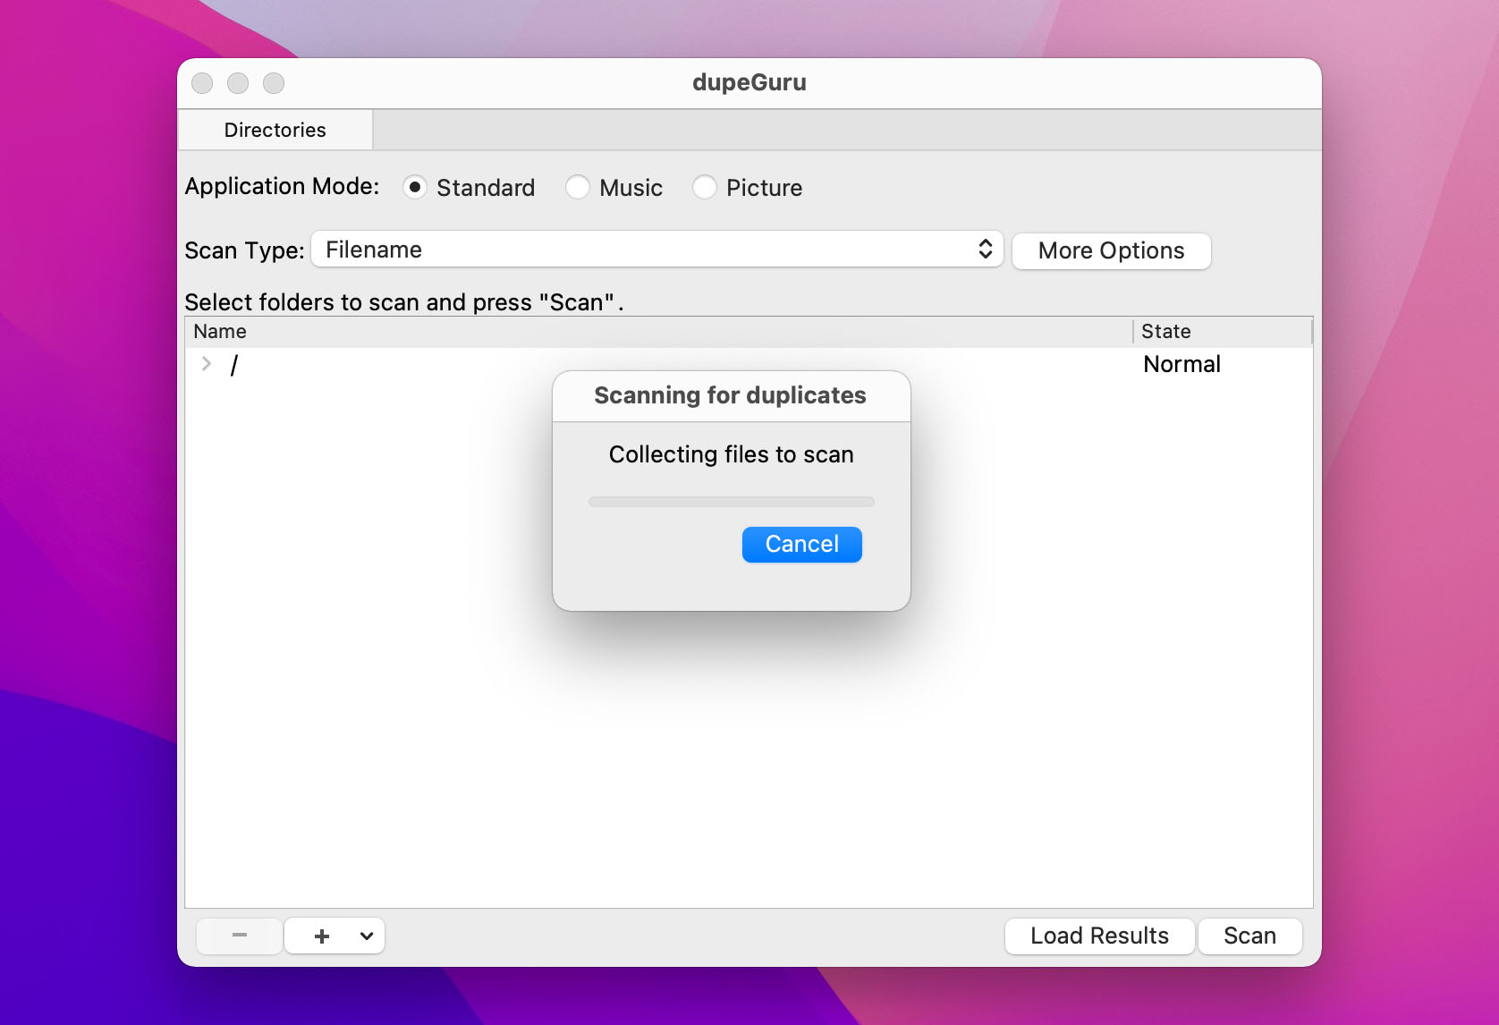Remove selected folder with minus button
The height and width of the screenshot is (1025, 1499).
point(239,936)
